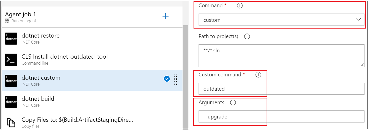The height and width of the screenshot is (130, 368).
Task: Select the dotnet build task row
Action: 92,101
